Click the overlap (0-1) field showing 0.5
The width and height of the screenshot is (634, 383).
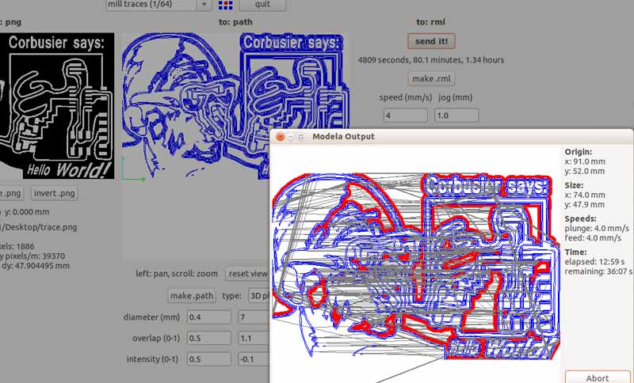[x=209, y=338]
